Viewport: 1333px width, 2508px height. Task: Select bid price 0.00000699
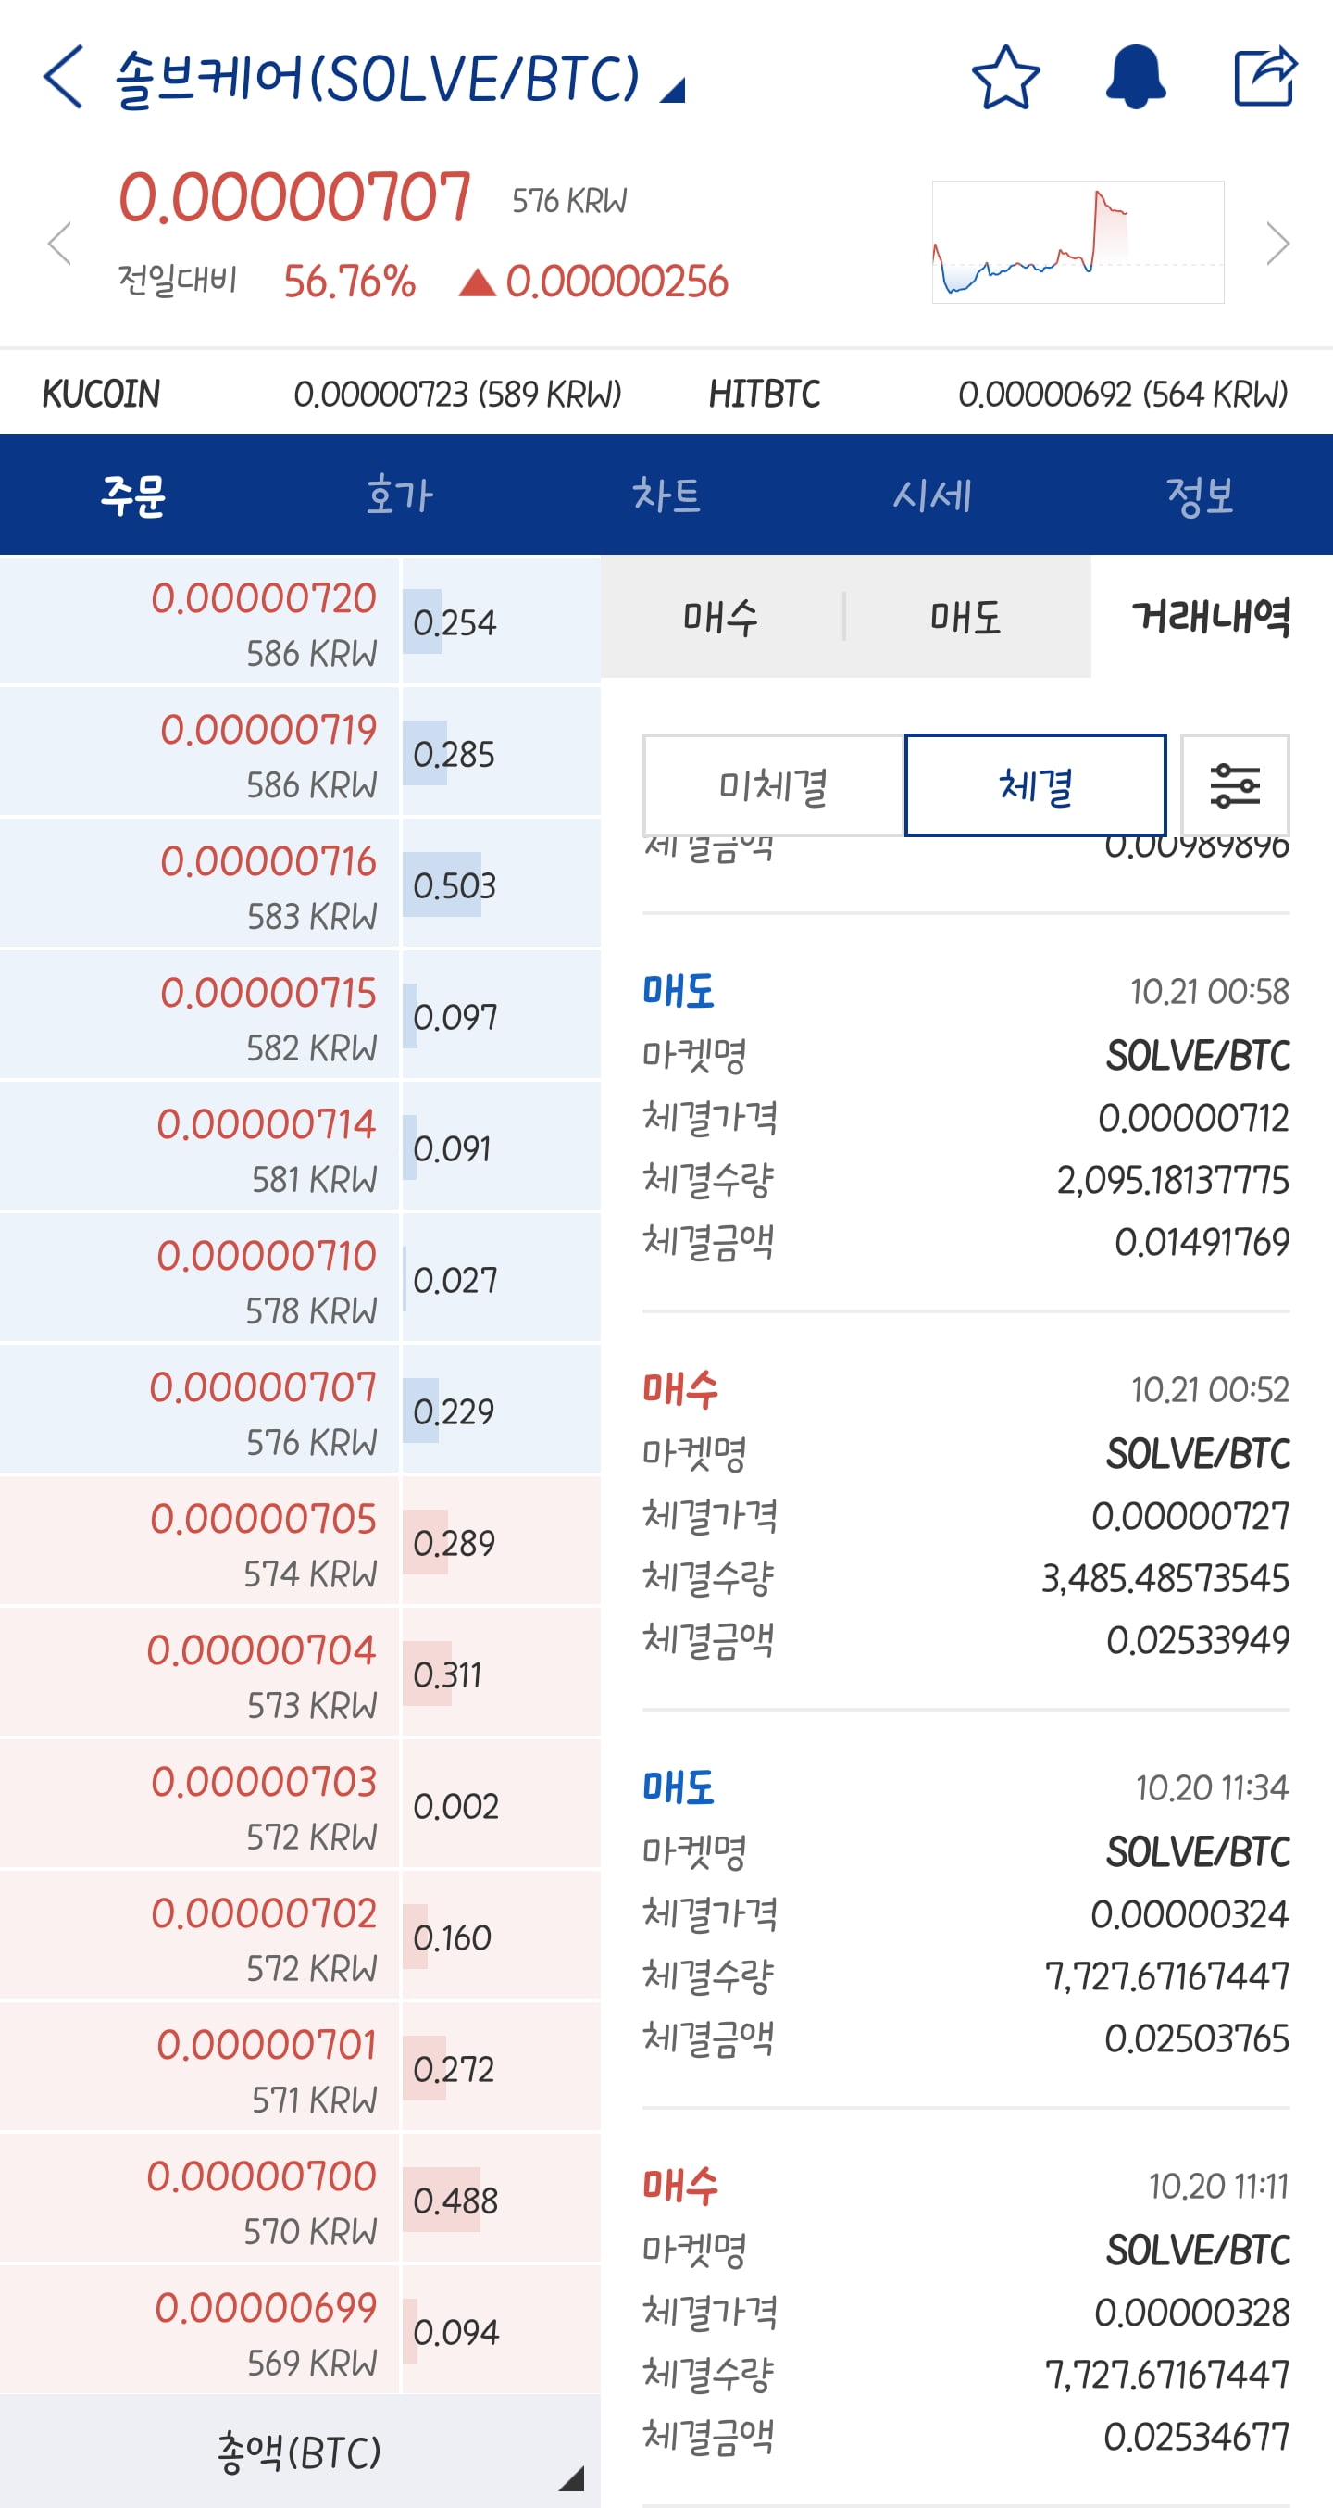click(199, 2331)
